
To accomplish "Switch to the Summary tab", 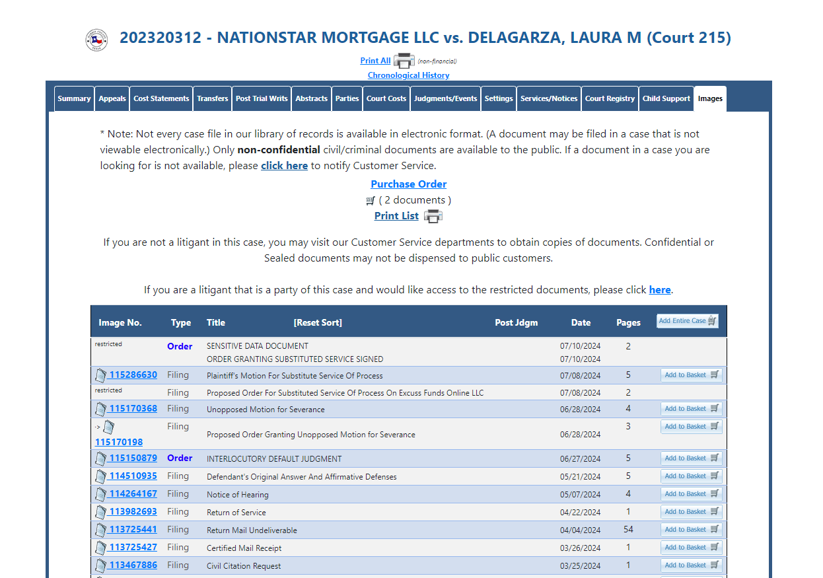I will (x=74, y=98).
